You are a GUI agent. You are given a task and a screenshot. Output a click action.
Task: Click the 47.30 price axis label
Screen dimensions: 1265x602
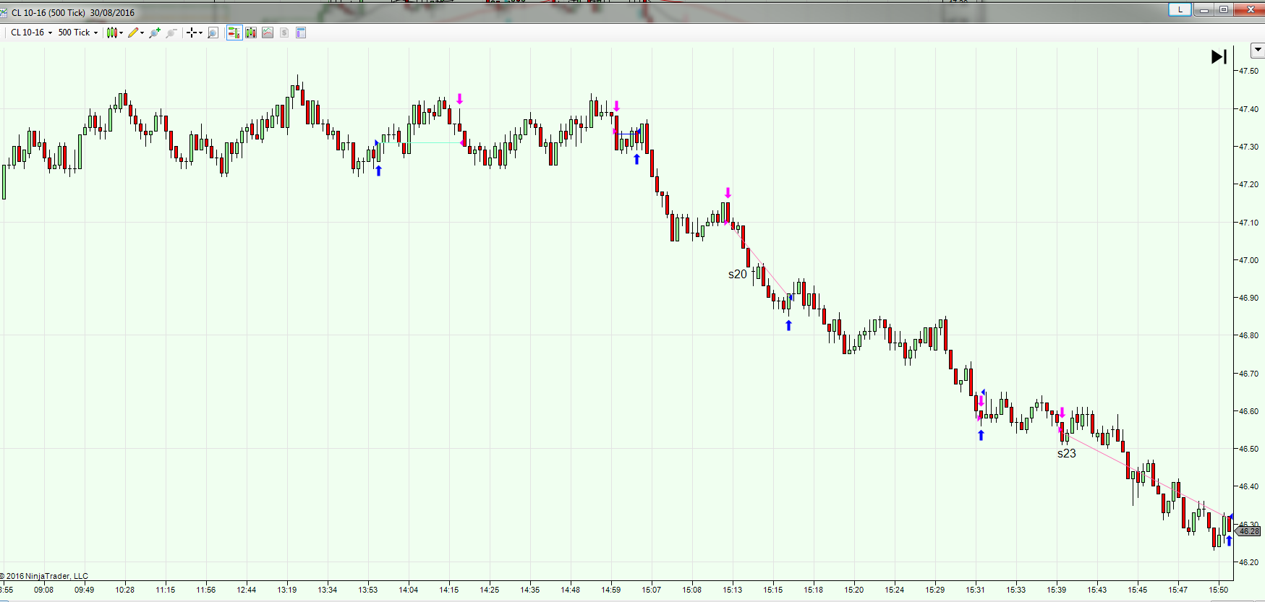click(1248, 147)
